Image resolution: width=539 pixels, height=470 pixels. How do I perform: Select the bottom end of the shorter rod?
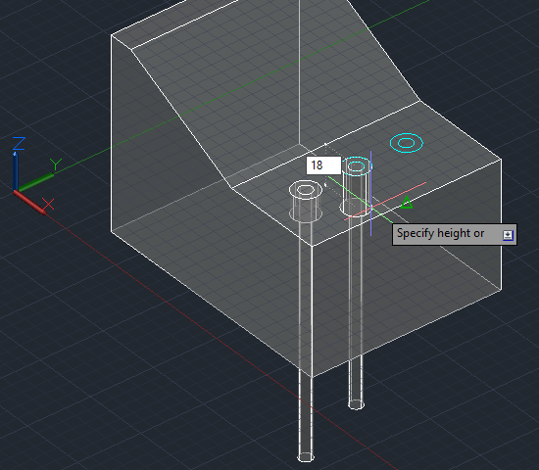(x=356, y=404)
